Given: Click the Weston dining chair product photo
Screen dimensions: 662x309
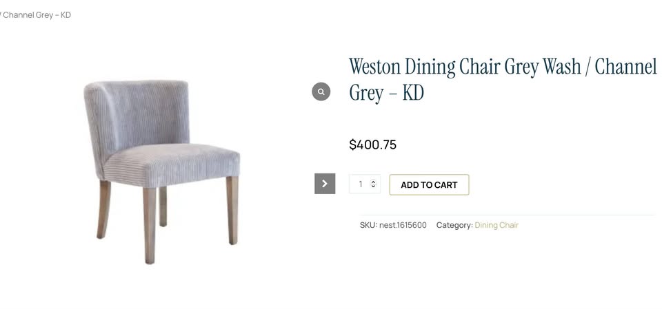Looking at the screenshot, I should (x=162, y=171).
